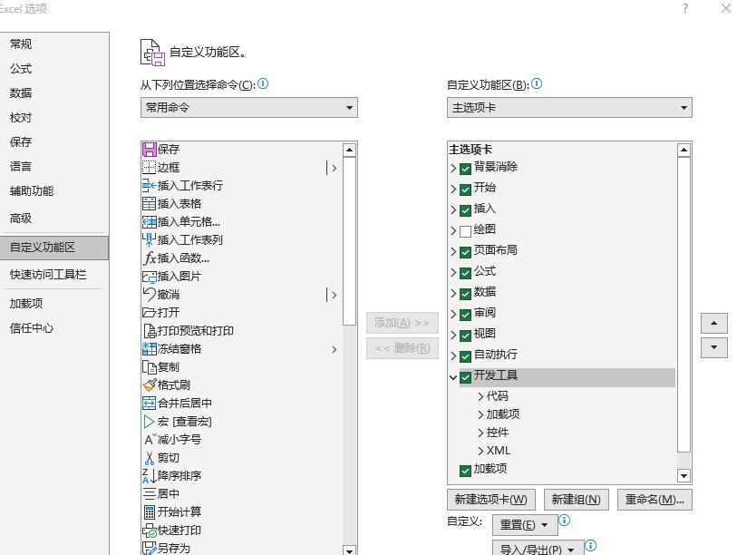Click the 导入/导出(P) button
Screen dimensions: 737x555
pyautogui.click(x=538, y=549)
